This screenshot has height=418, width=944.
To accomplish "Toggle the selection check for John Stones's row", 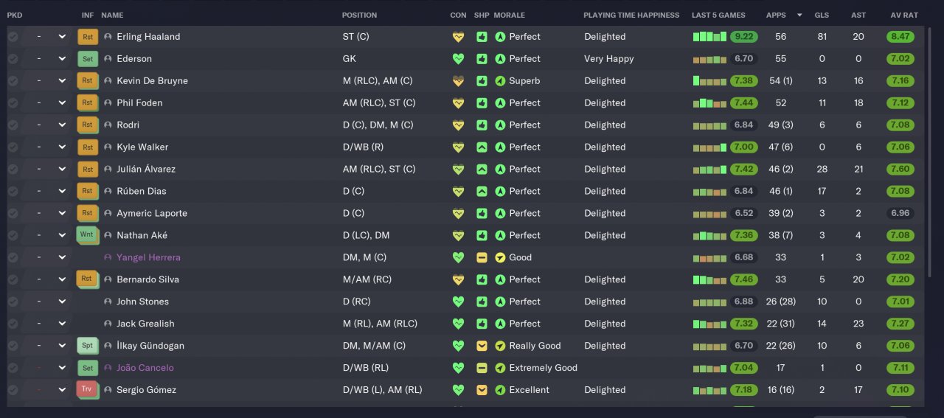I will coord(13,302).
